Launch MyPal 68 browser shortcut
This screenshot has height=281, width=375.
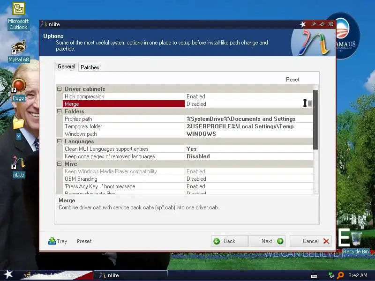(18, 52)
